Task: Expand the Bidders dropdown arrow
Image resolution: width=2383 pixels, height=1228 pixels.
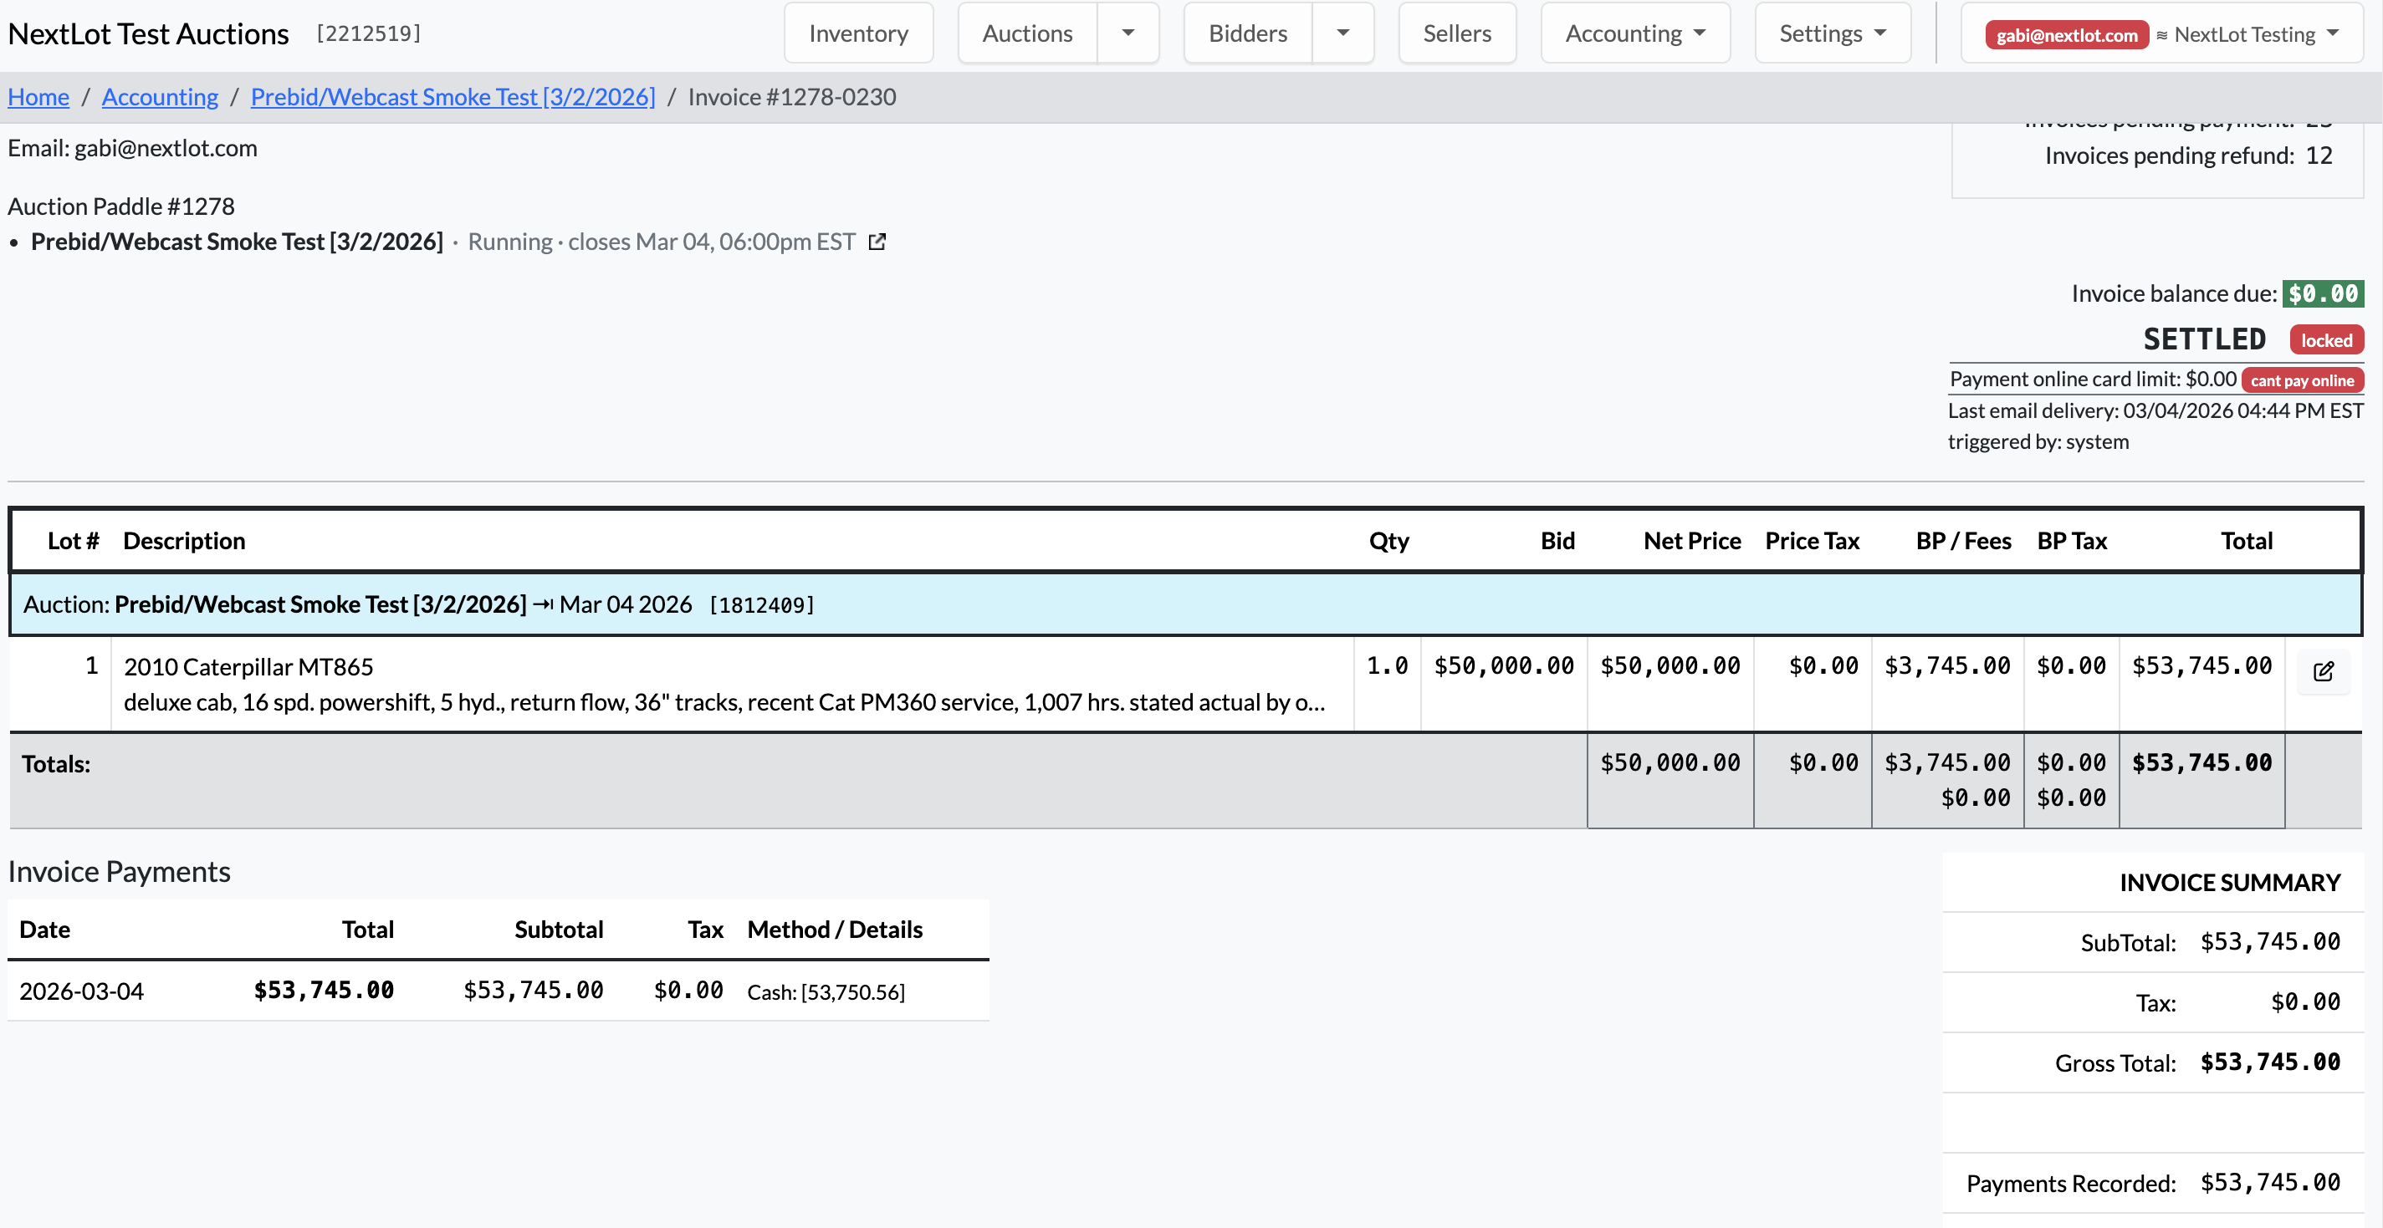Action: click(1342, 33)
